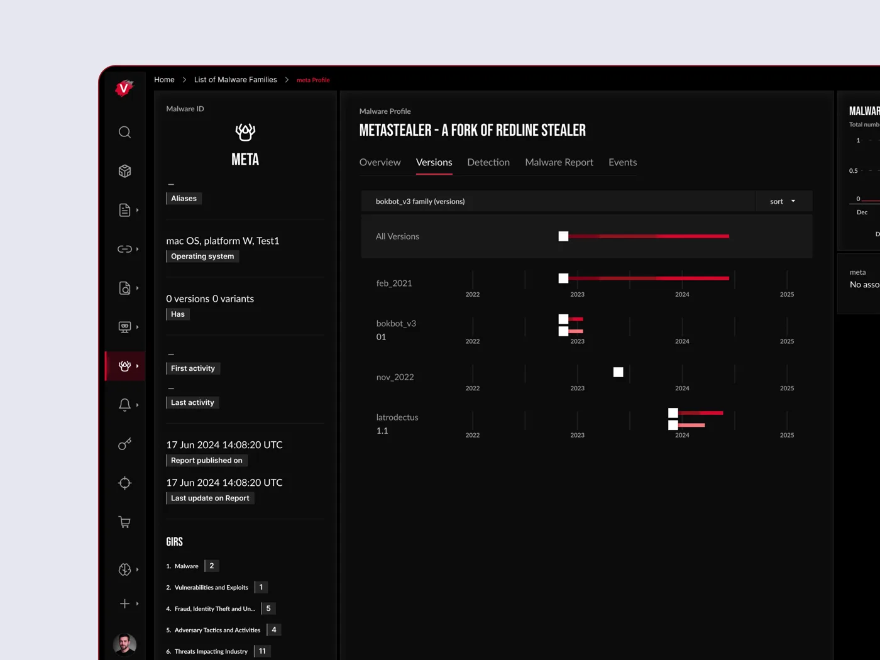Select the nov_2022 version label
The width and height of the screenshot is (880, 660).
(395, 377)
